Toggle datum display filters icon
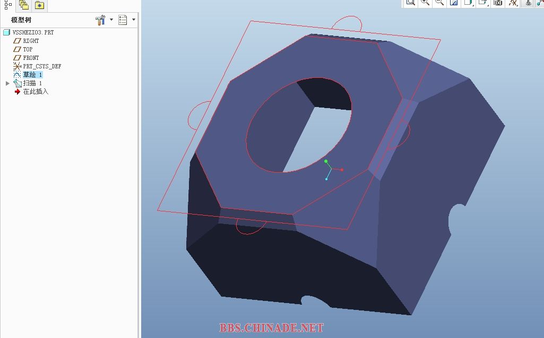Viewport: 544px width, 338px height. tap(513, 3)
